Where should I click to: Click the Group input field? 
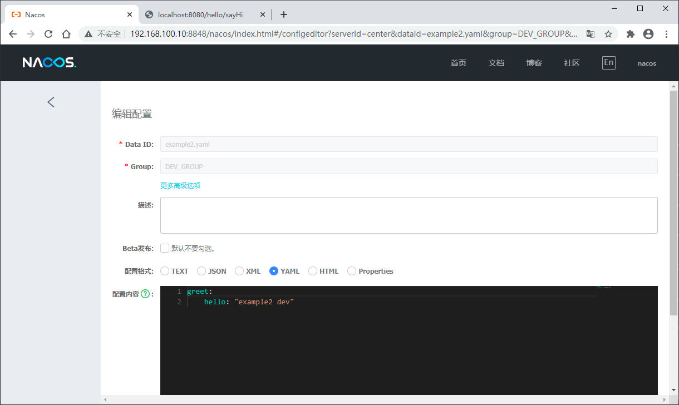pos(409,166)
